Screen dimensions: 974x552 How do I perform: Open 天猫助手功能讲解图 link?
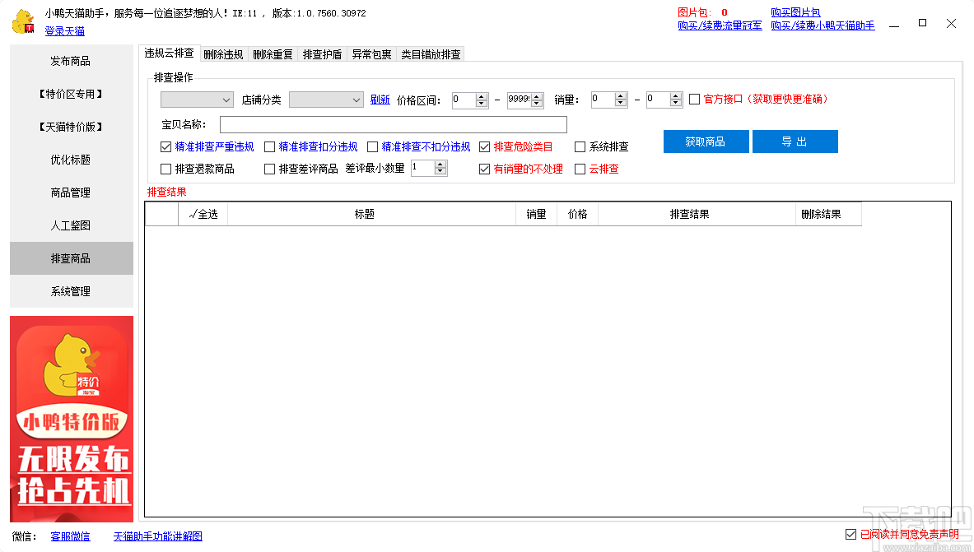click(x=158, y=536)
